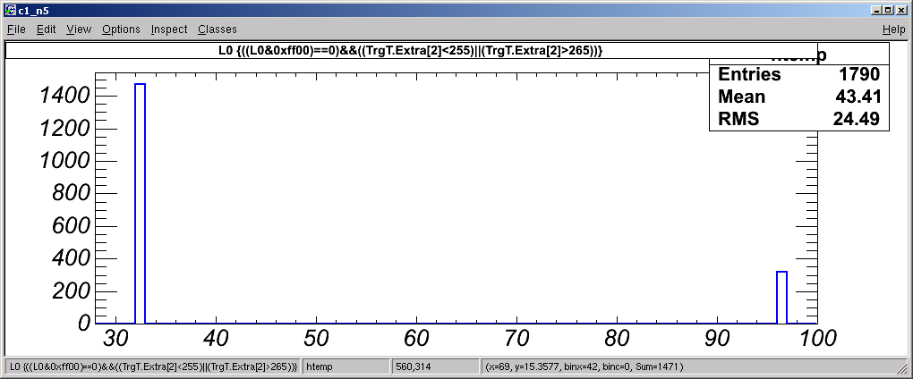The height and width of the screenshot is (379, 913).
Task: Maximize the c1_n5 window
Action: tap(888, 11)
